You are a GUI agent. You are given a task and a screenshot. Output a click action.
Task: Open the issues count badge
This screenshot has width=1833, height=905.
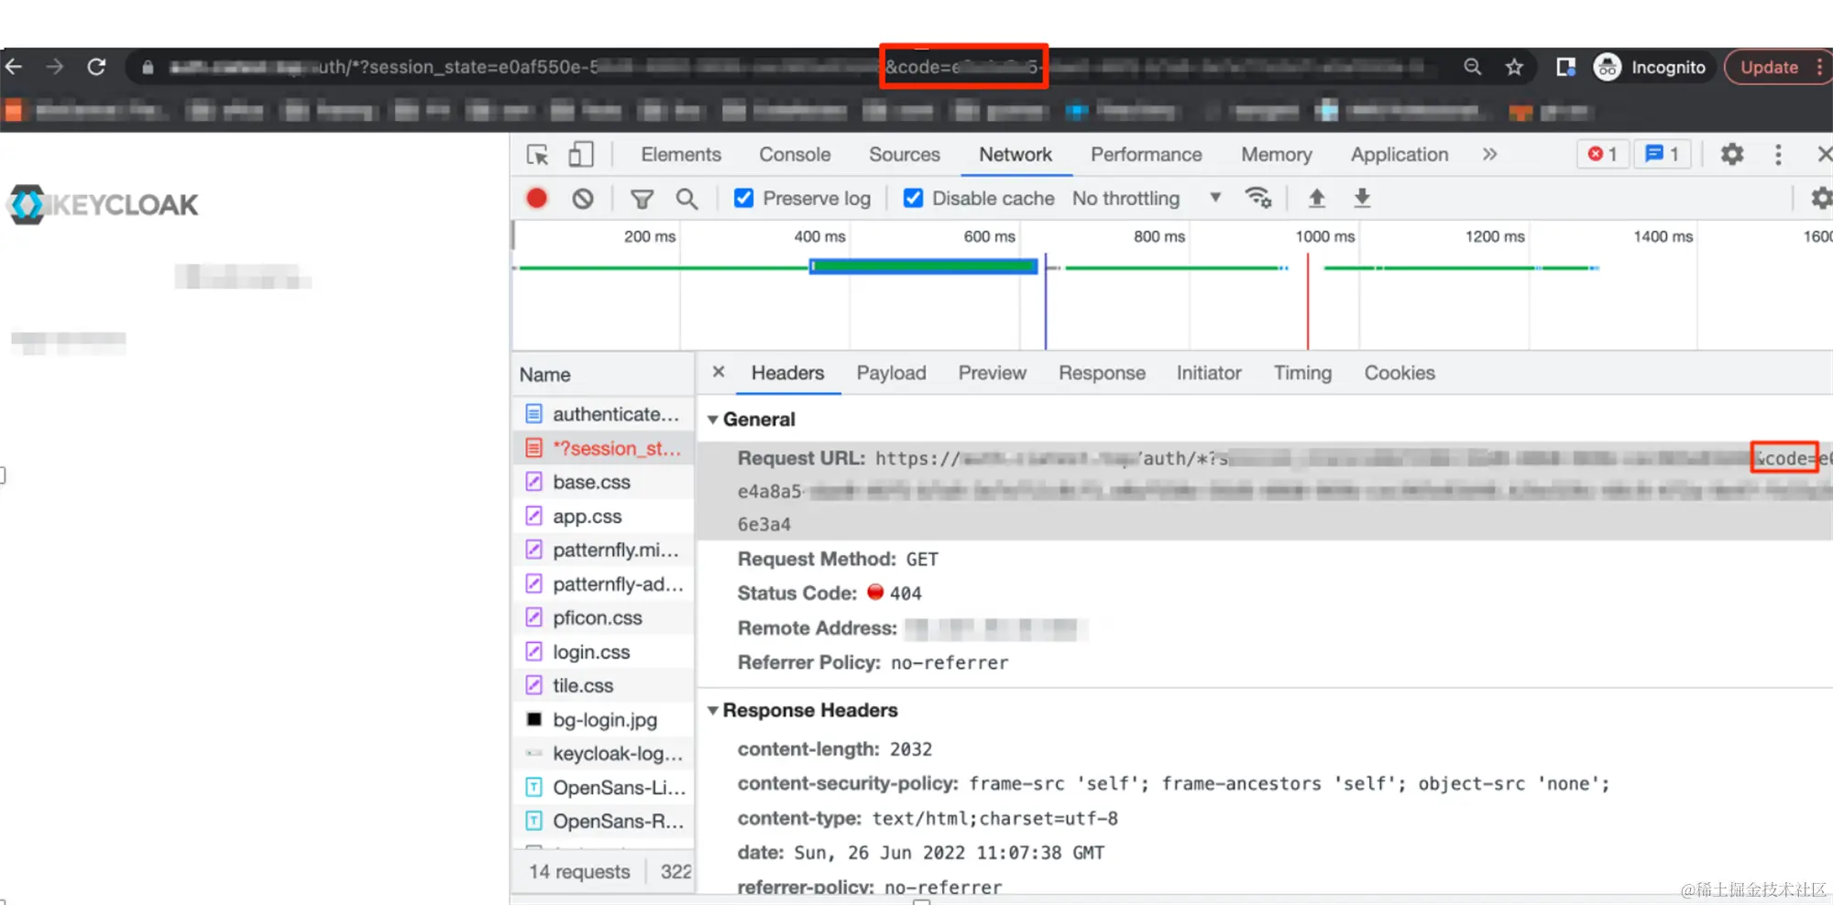(x=1662, y=154)
